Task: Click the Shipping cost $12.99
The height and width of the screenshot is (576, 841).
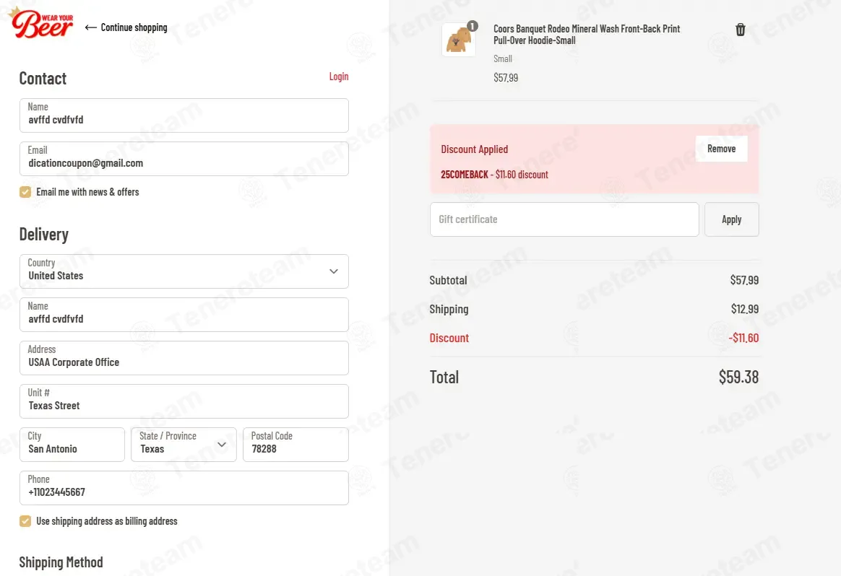Action: [x=744, y=309]
